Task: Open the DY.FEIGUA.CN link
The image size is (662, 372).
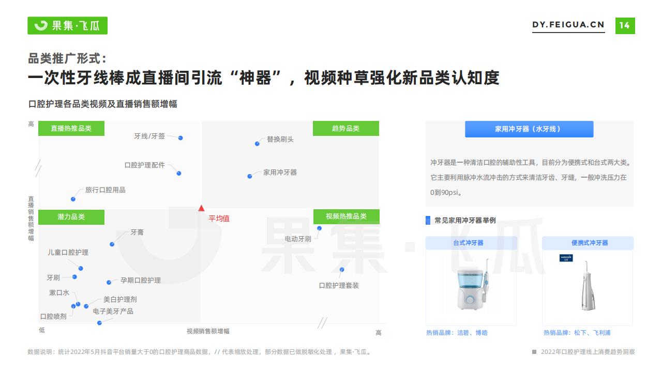Action: [568, 25]
